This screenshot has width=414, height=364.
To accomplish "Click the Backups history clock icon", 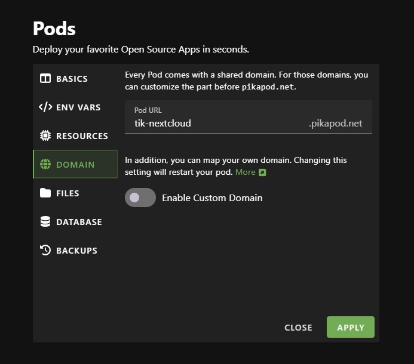I will [x=45, y=251].
